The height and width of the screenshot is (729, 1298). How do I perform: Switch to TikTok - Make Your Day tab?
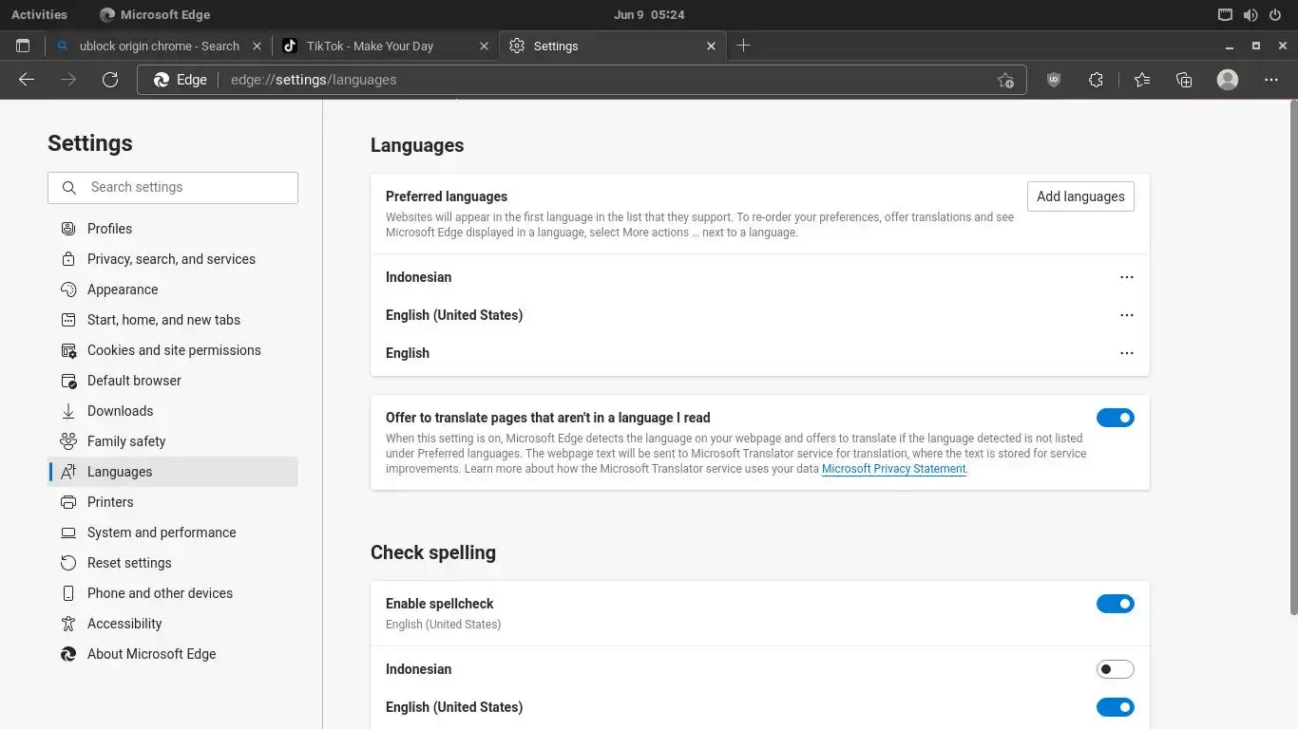[x=384, y=46]
